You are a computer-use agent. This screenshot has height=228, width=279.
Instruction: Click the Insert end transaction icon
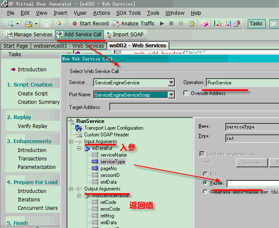[x=227, y=24]
